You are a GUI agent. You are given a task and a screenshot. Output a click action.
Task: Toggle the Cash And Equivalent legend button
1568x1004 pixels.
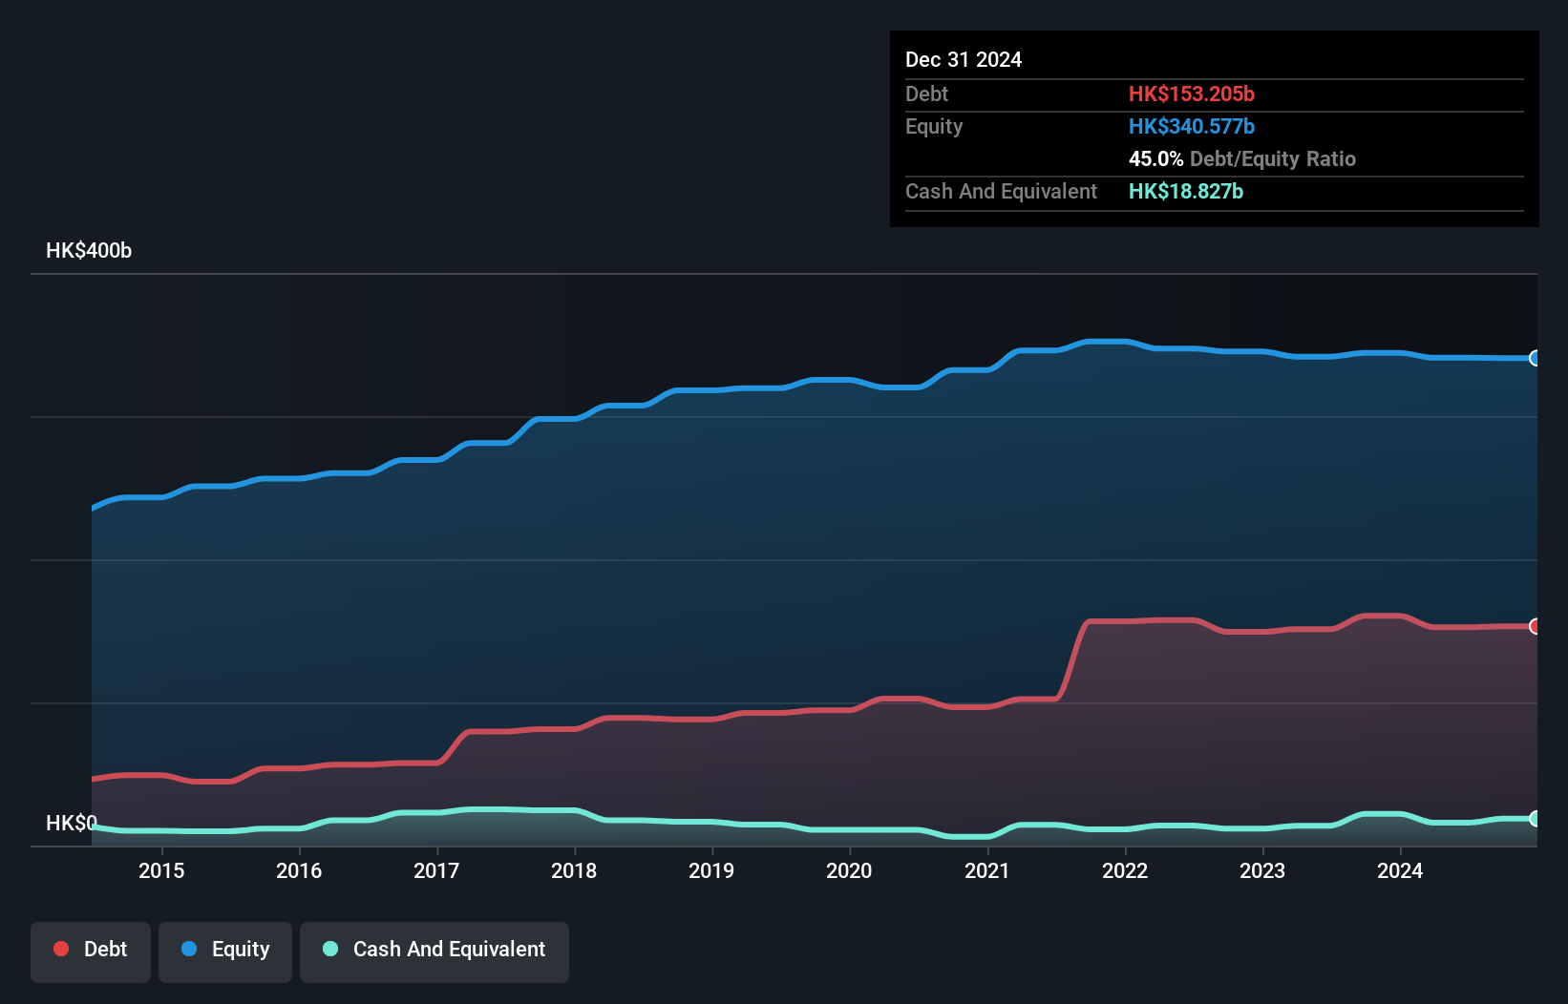(434, 952)
